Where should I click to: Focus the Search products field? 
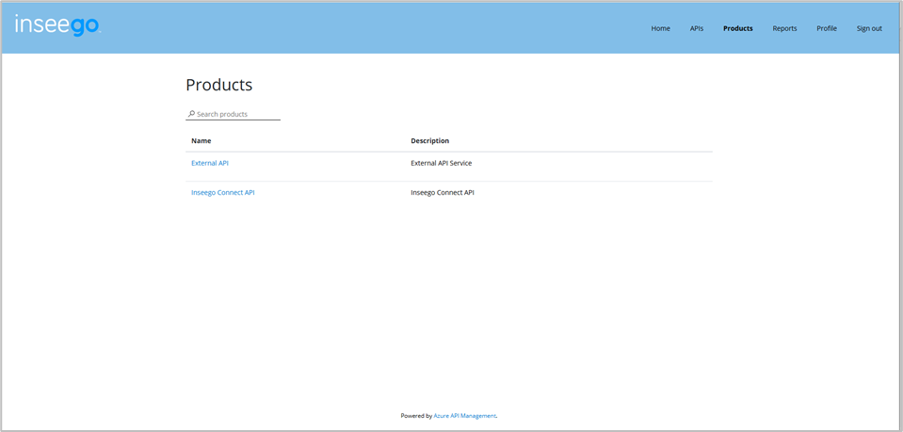pyautogui.click(x=234, y=114)
